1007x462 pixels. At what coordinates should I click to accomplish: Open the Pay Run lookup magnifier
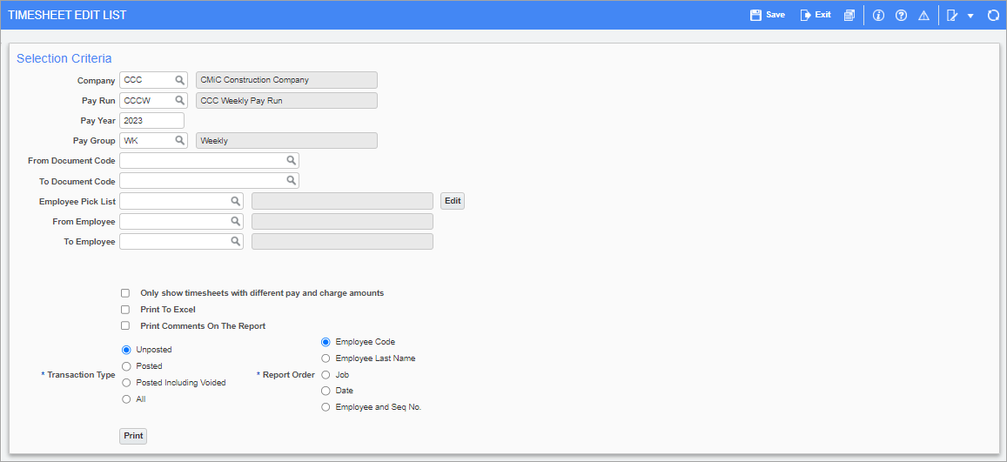[x=180, y=100]
